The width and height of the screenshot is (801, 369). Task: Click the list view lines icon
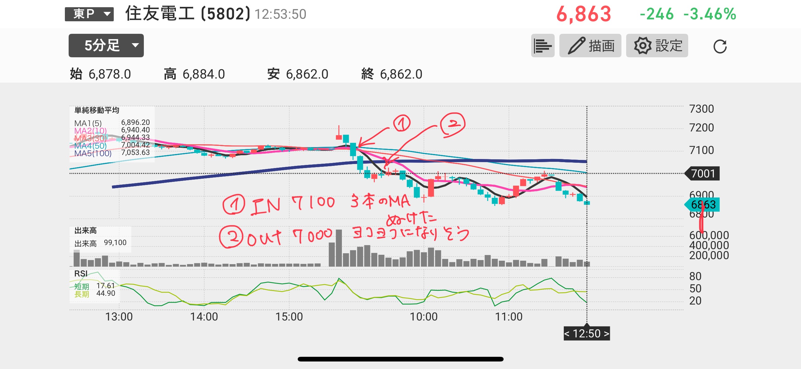coord(542,46)
